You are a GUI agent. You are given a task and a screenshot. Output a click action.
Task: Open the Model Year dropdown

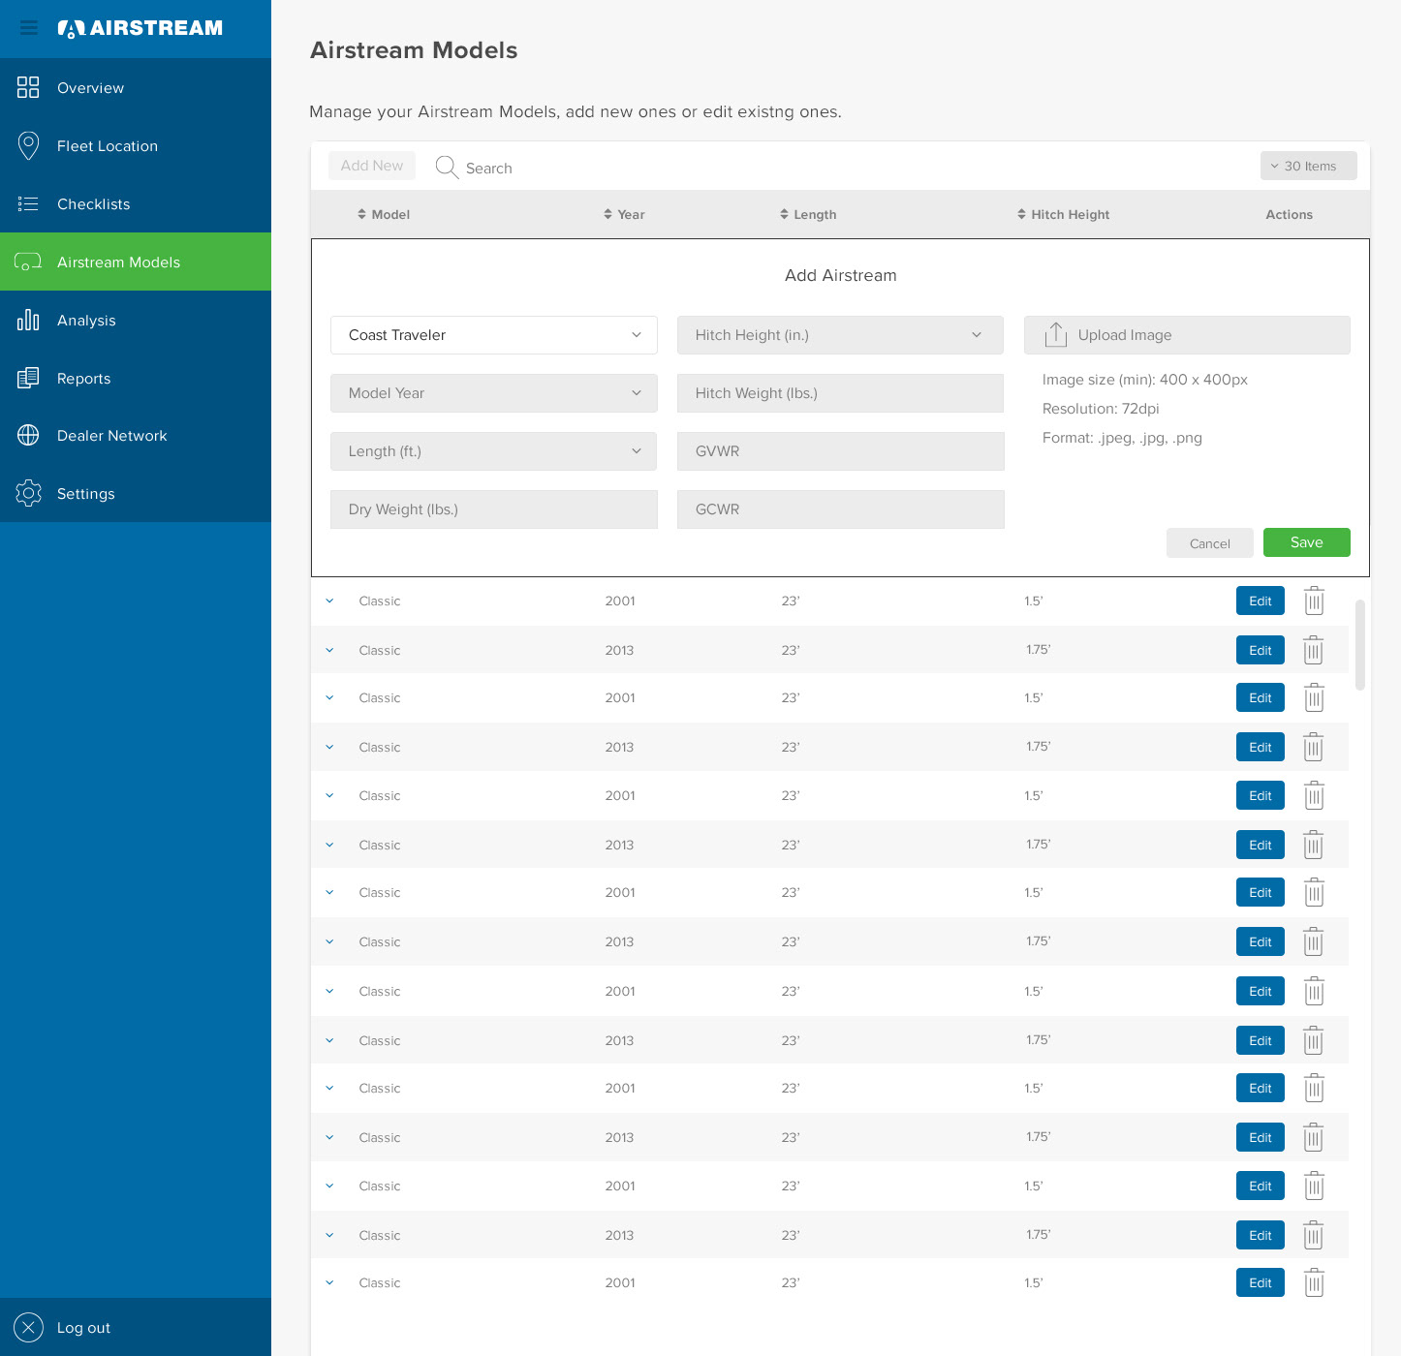tap(494, 393)
